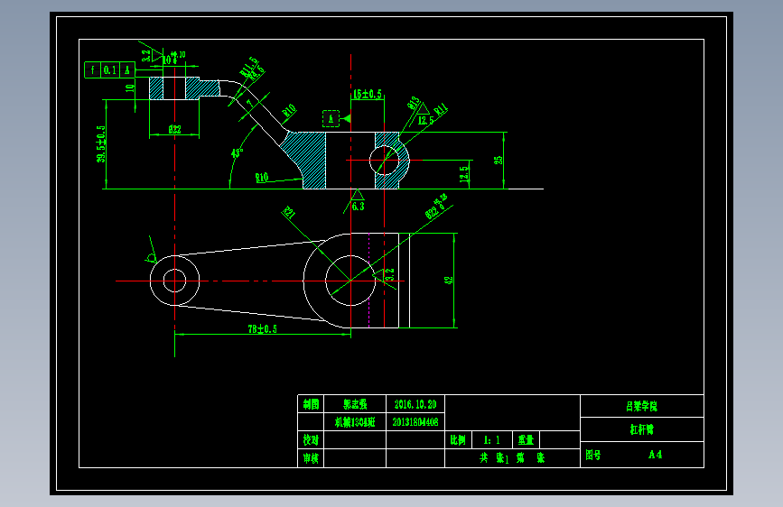This screenshot has height=507, width=783.
Task: Click the '45°' angle dimension
Action: click(x=238, y=152)
